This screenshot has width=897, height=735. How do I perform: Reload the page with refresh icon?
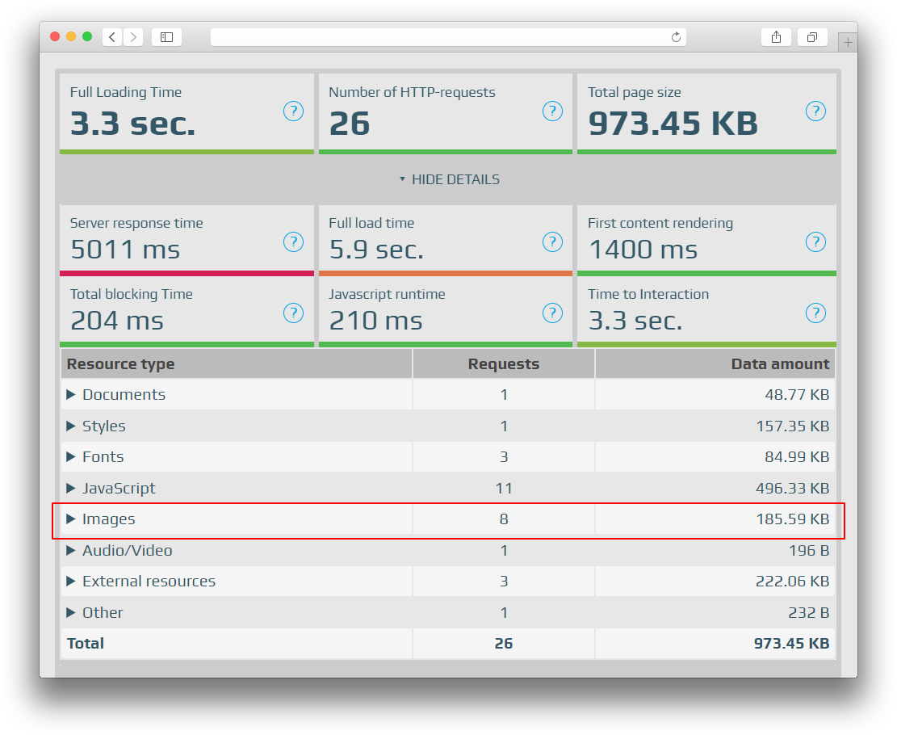676,37
